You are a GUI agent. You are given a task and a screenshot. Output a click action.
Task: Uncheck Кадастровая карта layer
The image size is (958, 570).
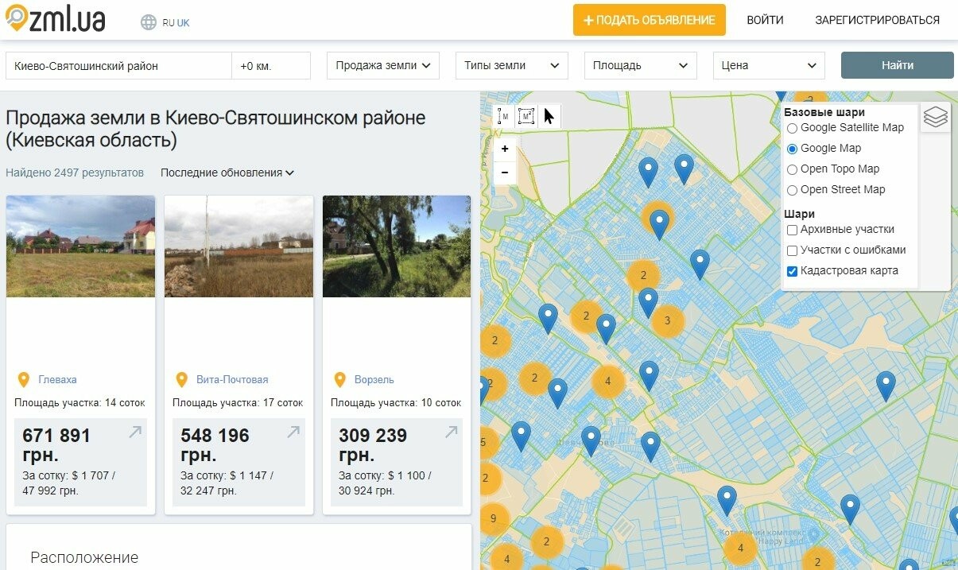[792, 271]
